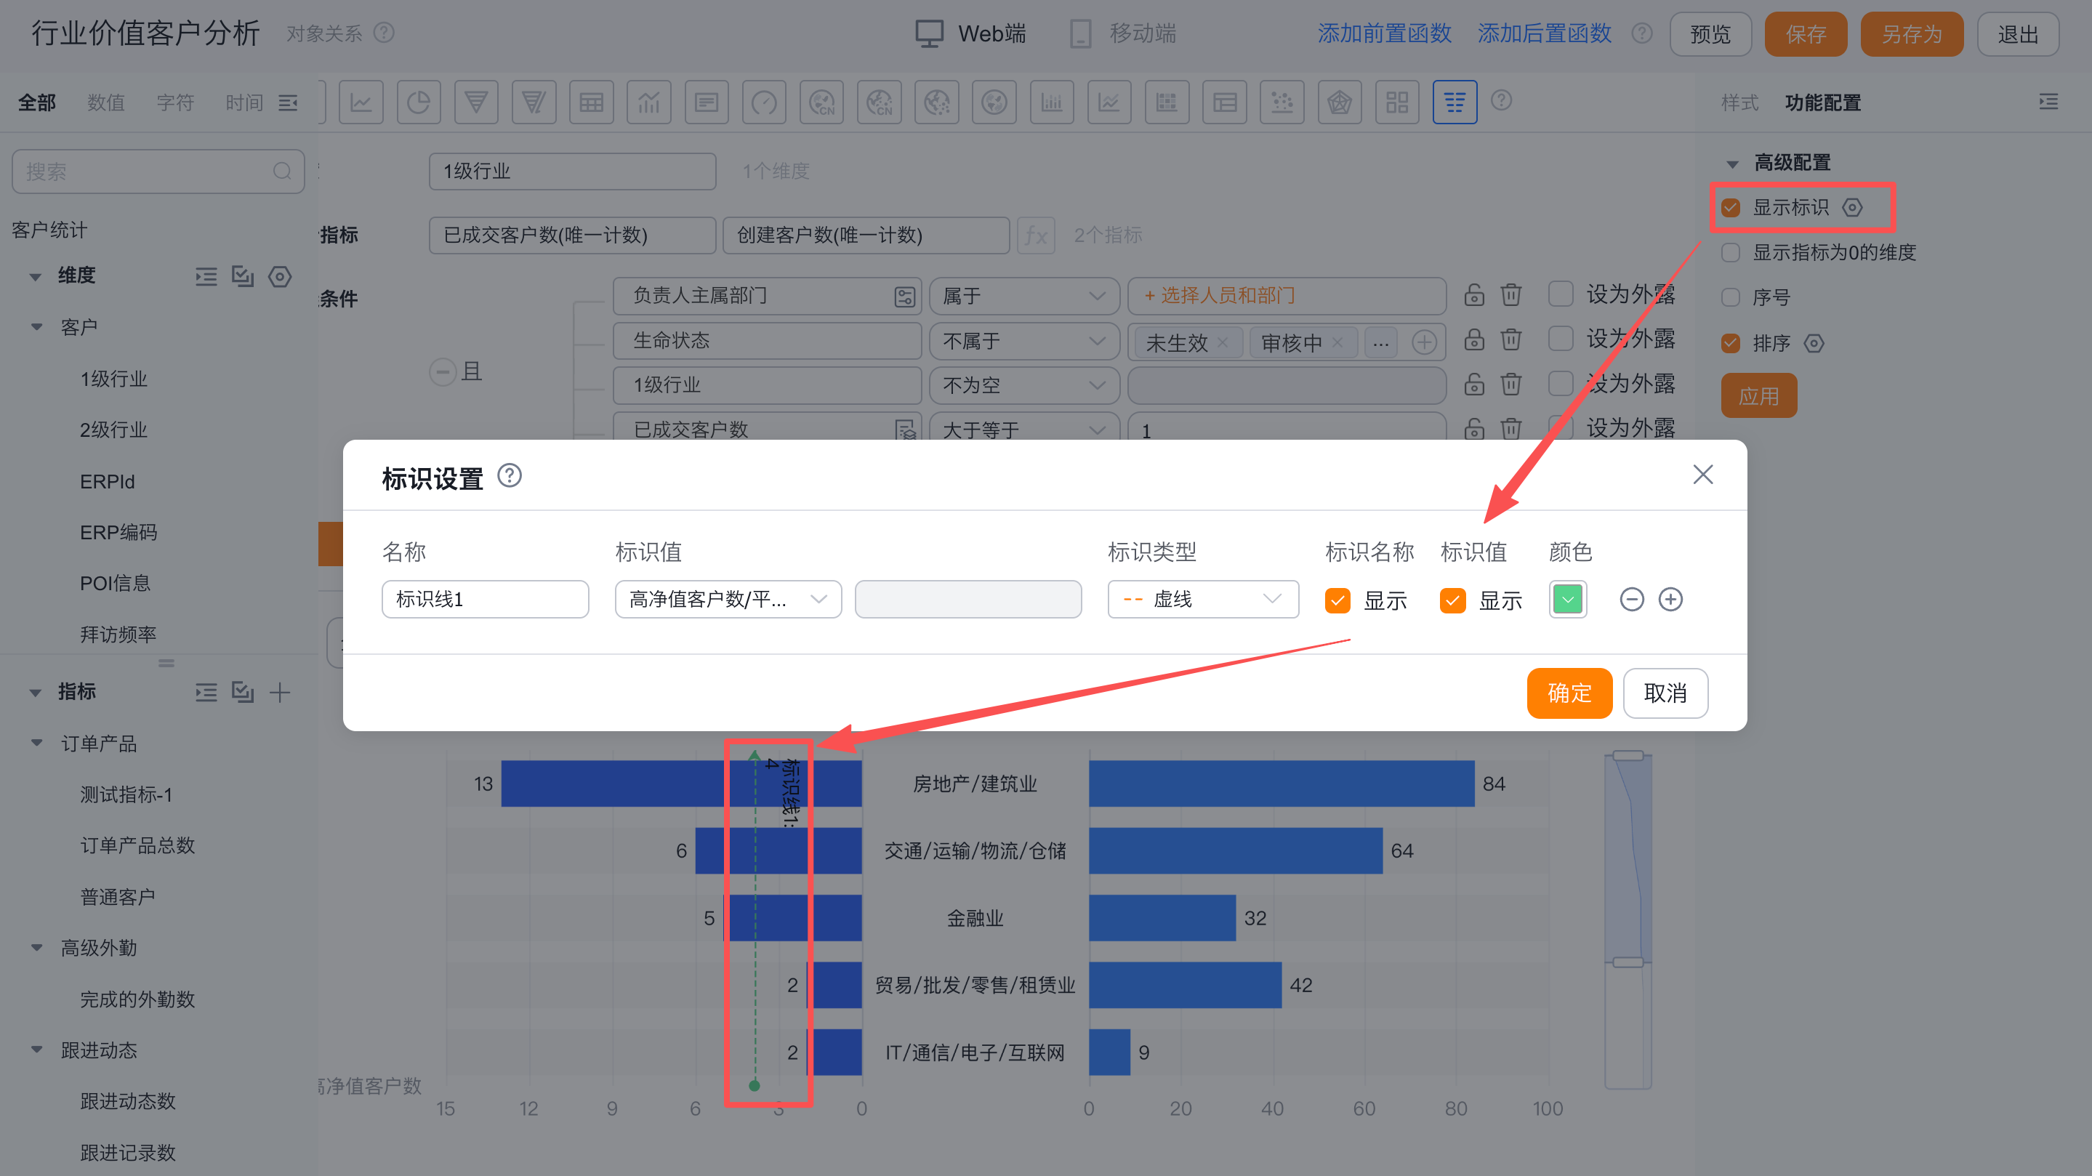
Task: Click the 标识线1 name input field
Action: 485,600
